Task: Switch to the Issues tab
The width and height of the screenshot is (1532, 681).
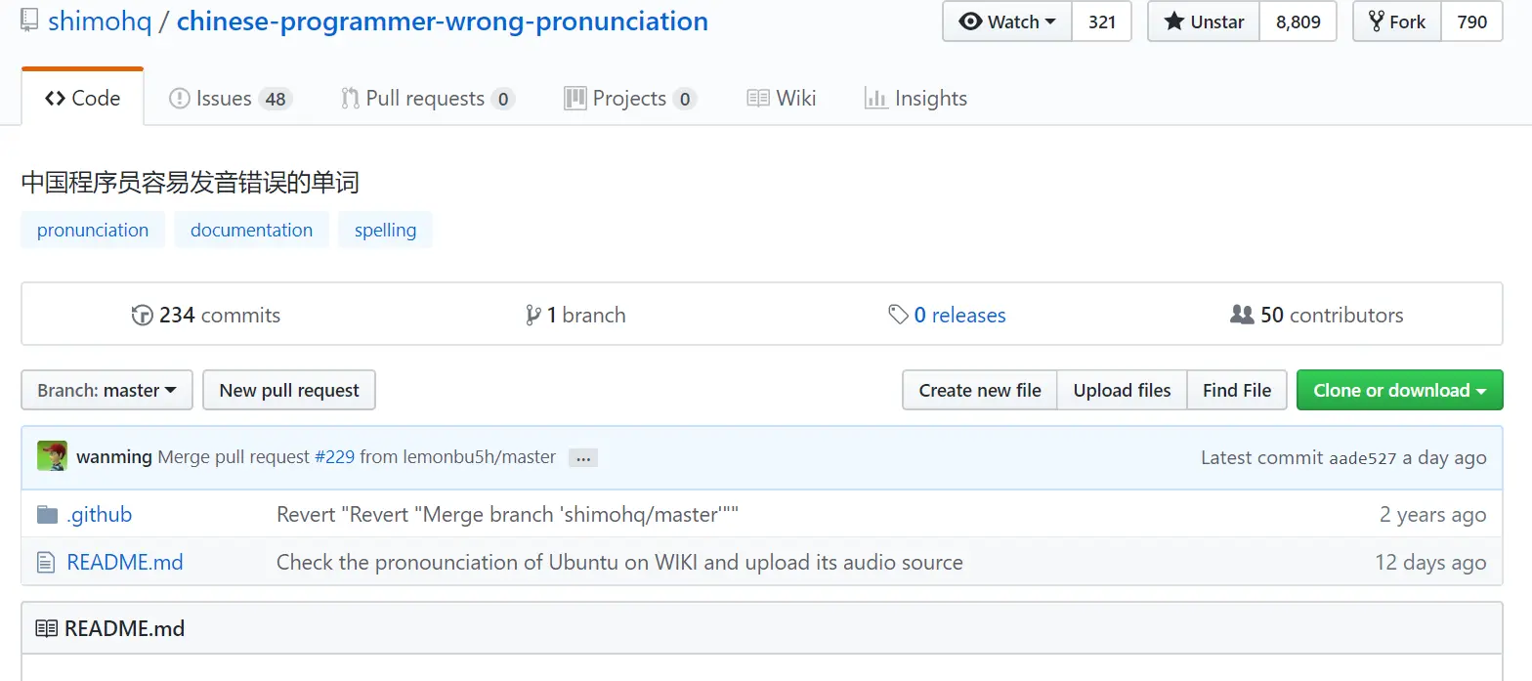Action: 231,98
